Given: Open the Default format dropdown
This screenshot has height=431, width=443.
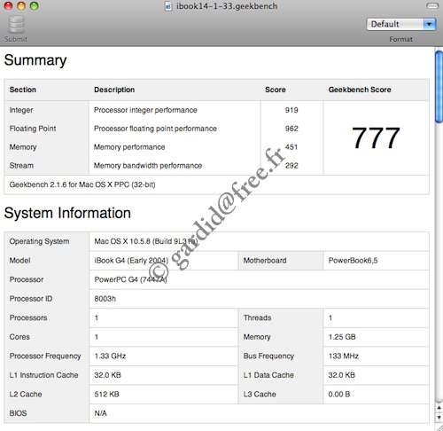Looking at the screenshot, I should [400, 24].
